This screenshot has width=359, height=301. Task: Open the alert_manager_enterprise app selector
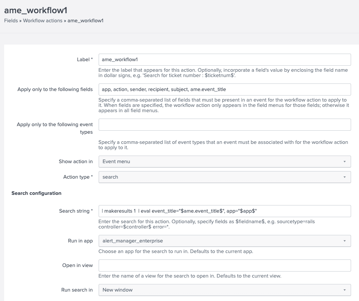coord(224,241)
